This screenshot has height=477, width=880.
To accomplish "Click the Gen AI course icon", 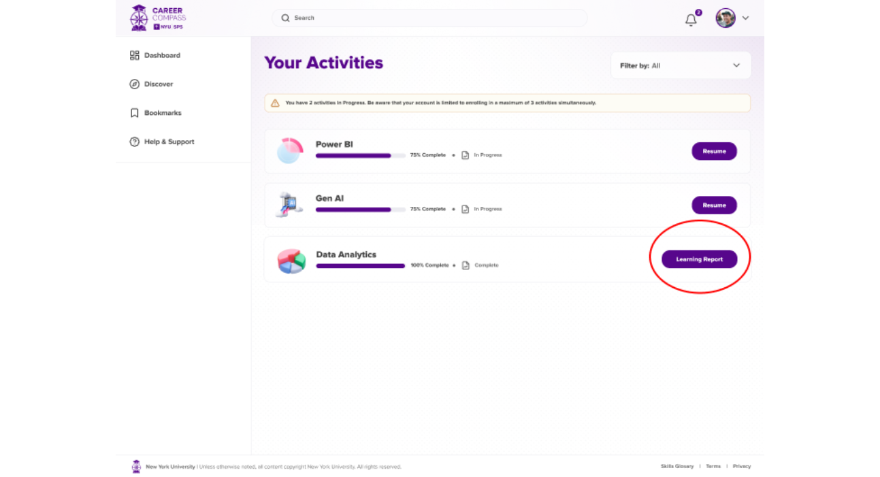I will click(x=290, y=205).
